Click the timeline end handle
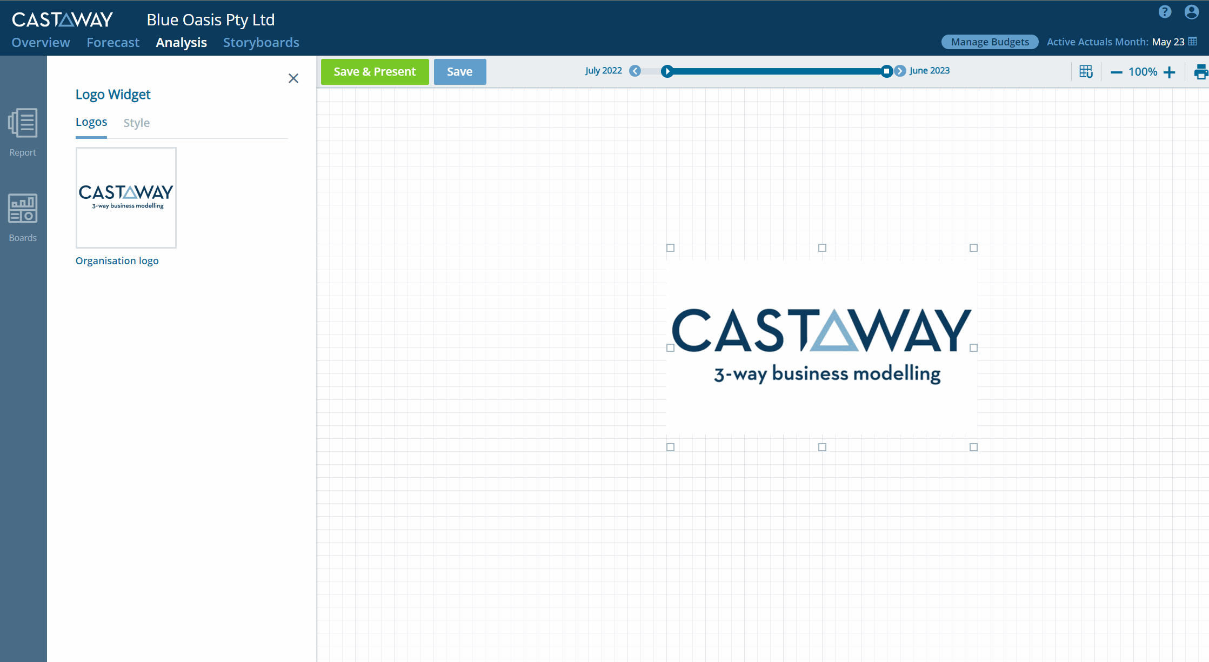 [886, 71]
